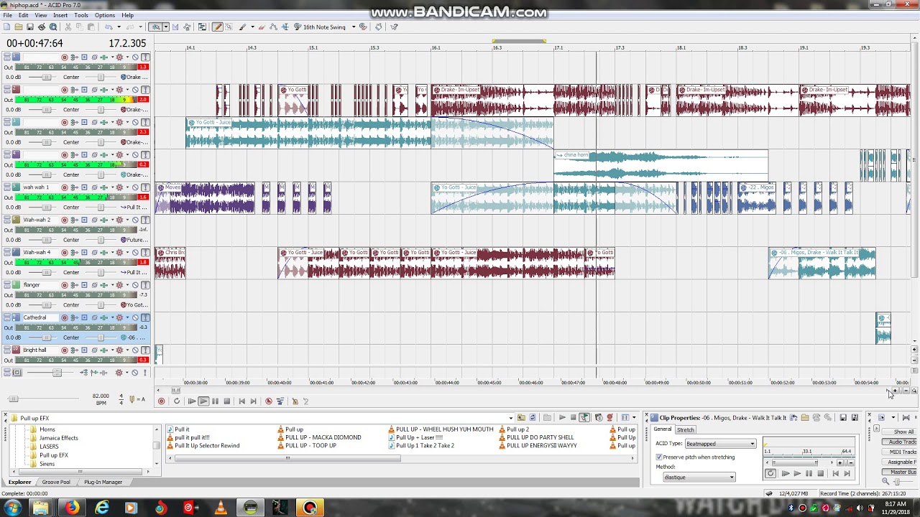This screenshot has width=920, height=517.
Task: Click the Cut scissors icon
Action: tap(68, 27)
